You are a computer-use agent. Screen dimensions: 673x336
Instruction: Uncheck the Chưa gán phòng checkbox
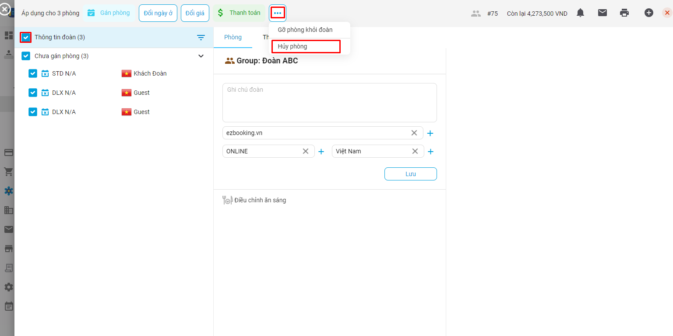point(26,56)
